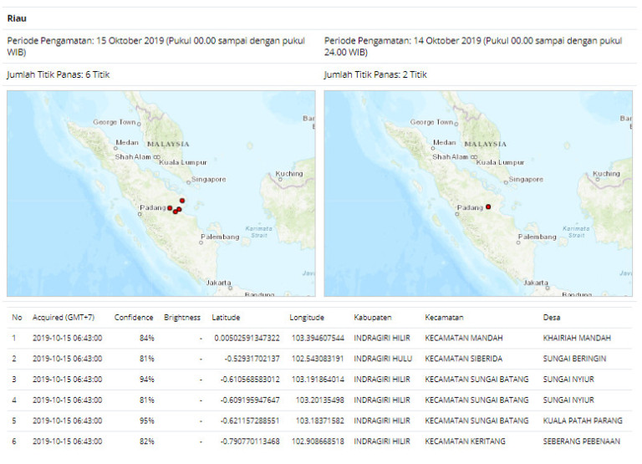Click confidence value 95% in row 5
This screenshot has width=642, height=464.
146,421
